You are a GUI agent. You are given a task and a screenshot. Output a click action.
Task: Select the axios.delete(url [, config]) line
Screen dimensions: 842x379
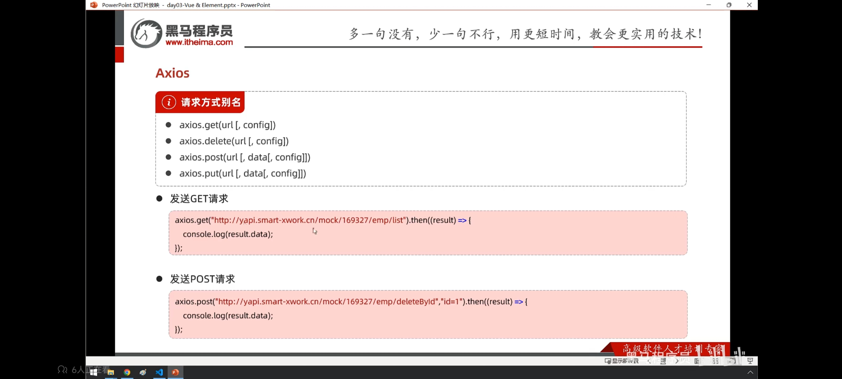click(x=234, y=141)
